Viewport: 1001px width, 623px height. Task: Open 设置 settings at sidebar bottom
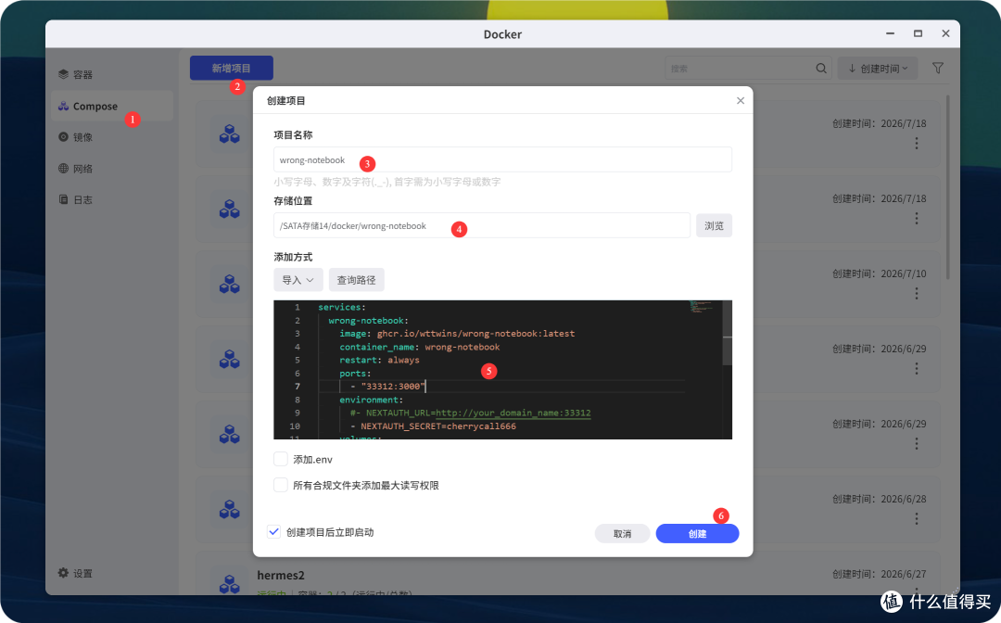tap(75, 573)
